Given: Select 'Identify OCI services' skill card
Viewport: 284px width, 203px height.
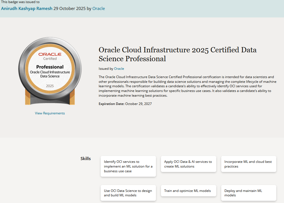Looking at the screenshot, I should pyautogui.click(x=128, y=166).
